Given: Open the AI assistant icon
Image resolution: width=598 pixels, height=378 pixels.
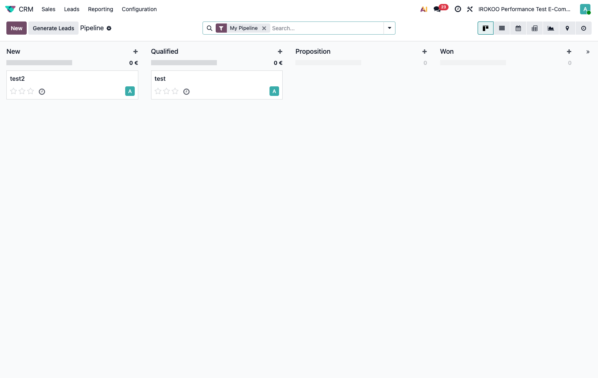Looking at the screenshot, I should coord(424,9).
